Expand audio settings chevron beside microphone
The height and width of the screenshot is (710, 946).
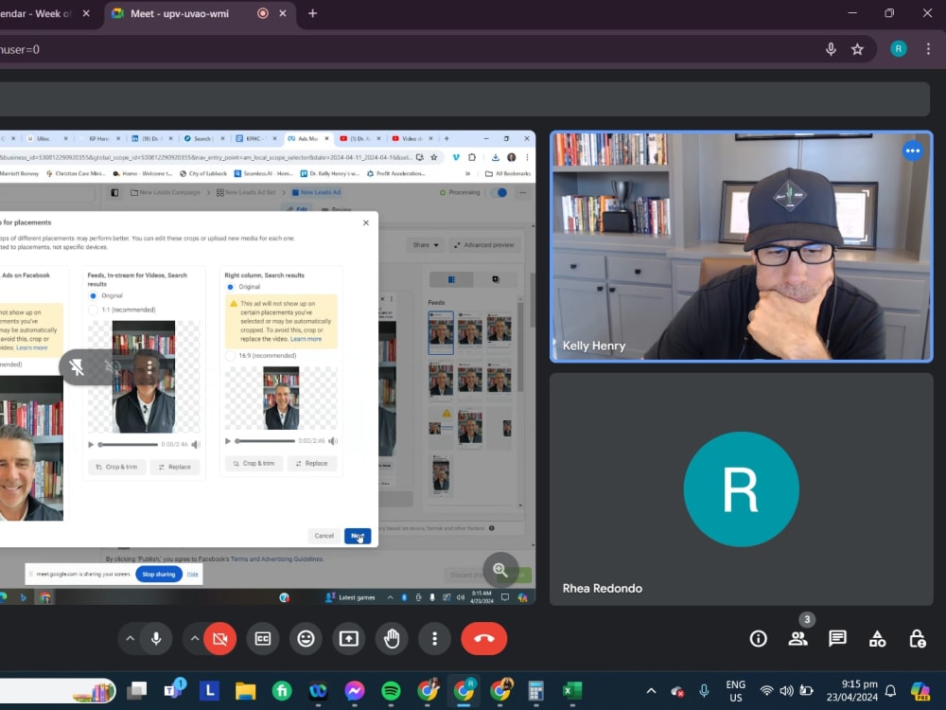[x=131, y=638]
